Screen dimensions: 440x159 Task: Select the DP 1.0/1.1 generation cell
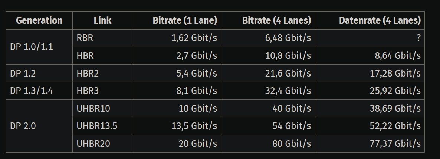tap(31, 47)
